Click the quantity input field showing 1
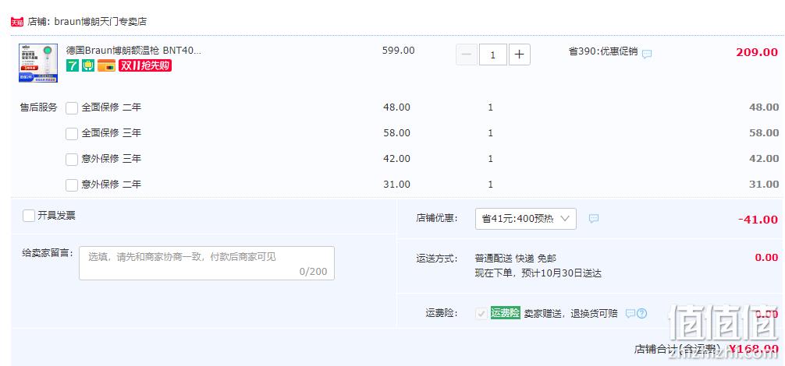The height and width of the screenshot is (366, 785). [x=493, y=55]
